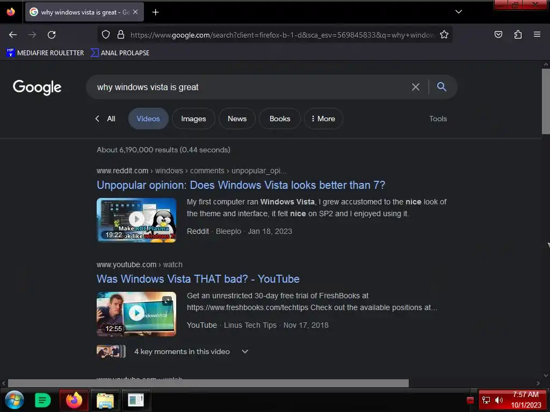Submit search with magnifier icon
Screen dimensions: 550x412
coord(442,86)
